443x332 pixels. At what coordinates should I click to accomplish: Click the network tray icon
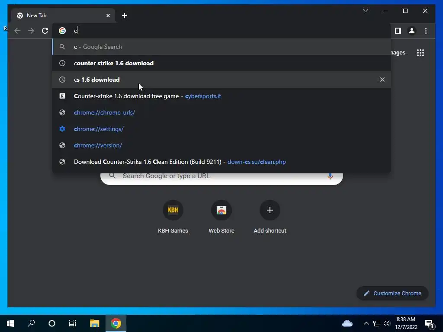tap(377, 323)
